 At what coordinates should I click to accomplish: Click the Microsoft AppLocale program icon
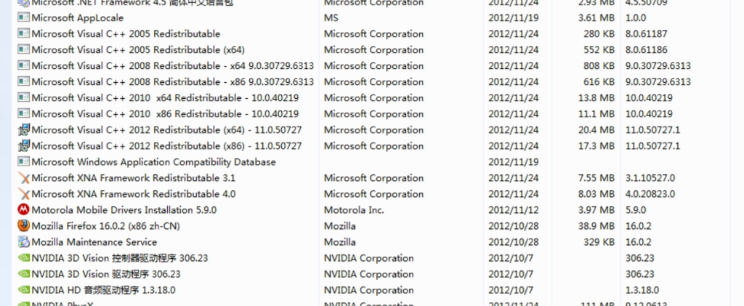click(23, 17)
